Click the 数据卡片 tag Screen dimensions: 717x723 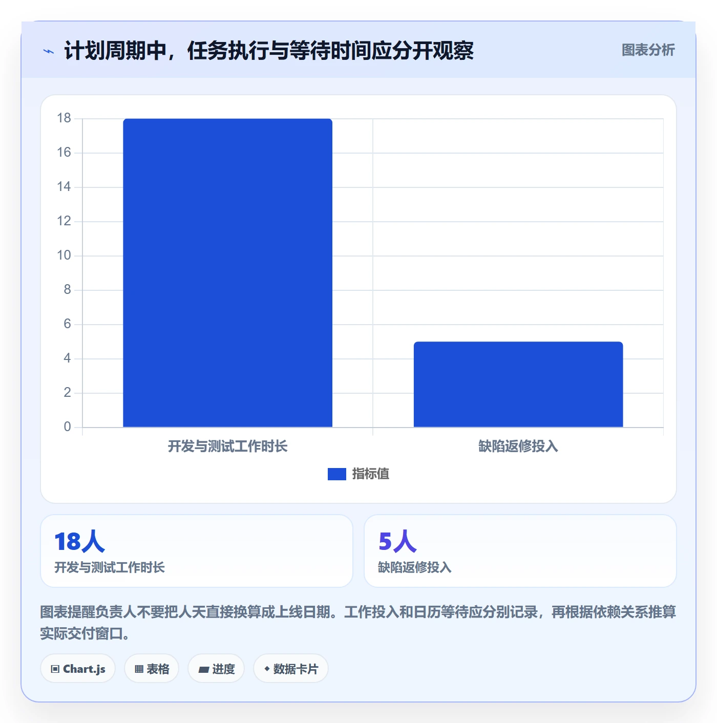(291, 669)
